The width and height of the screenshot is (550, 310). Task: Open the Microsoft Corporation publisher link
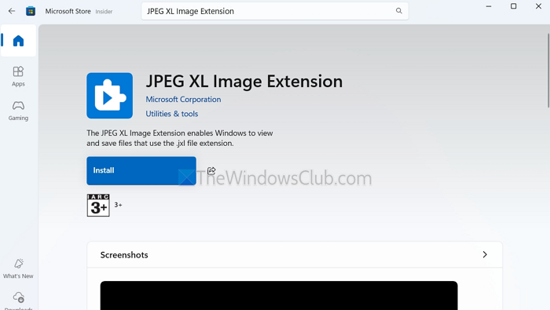click(183, 100)
